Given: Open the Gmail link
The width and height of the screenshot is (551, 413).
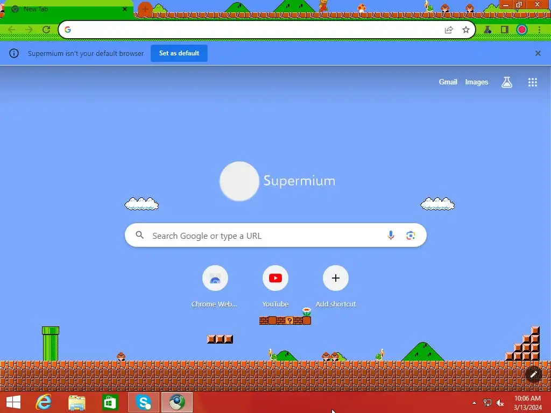Looking at the screenshot, I should tap(448, 82).
